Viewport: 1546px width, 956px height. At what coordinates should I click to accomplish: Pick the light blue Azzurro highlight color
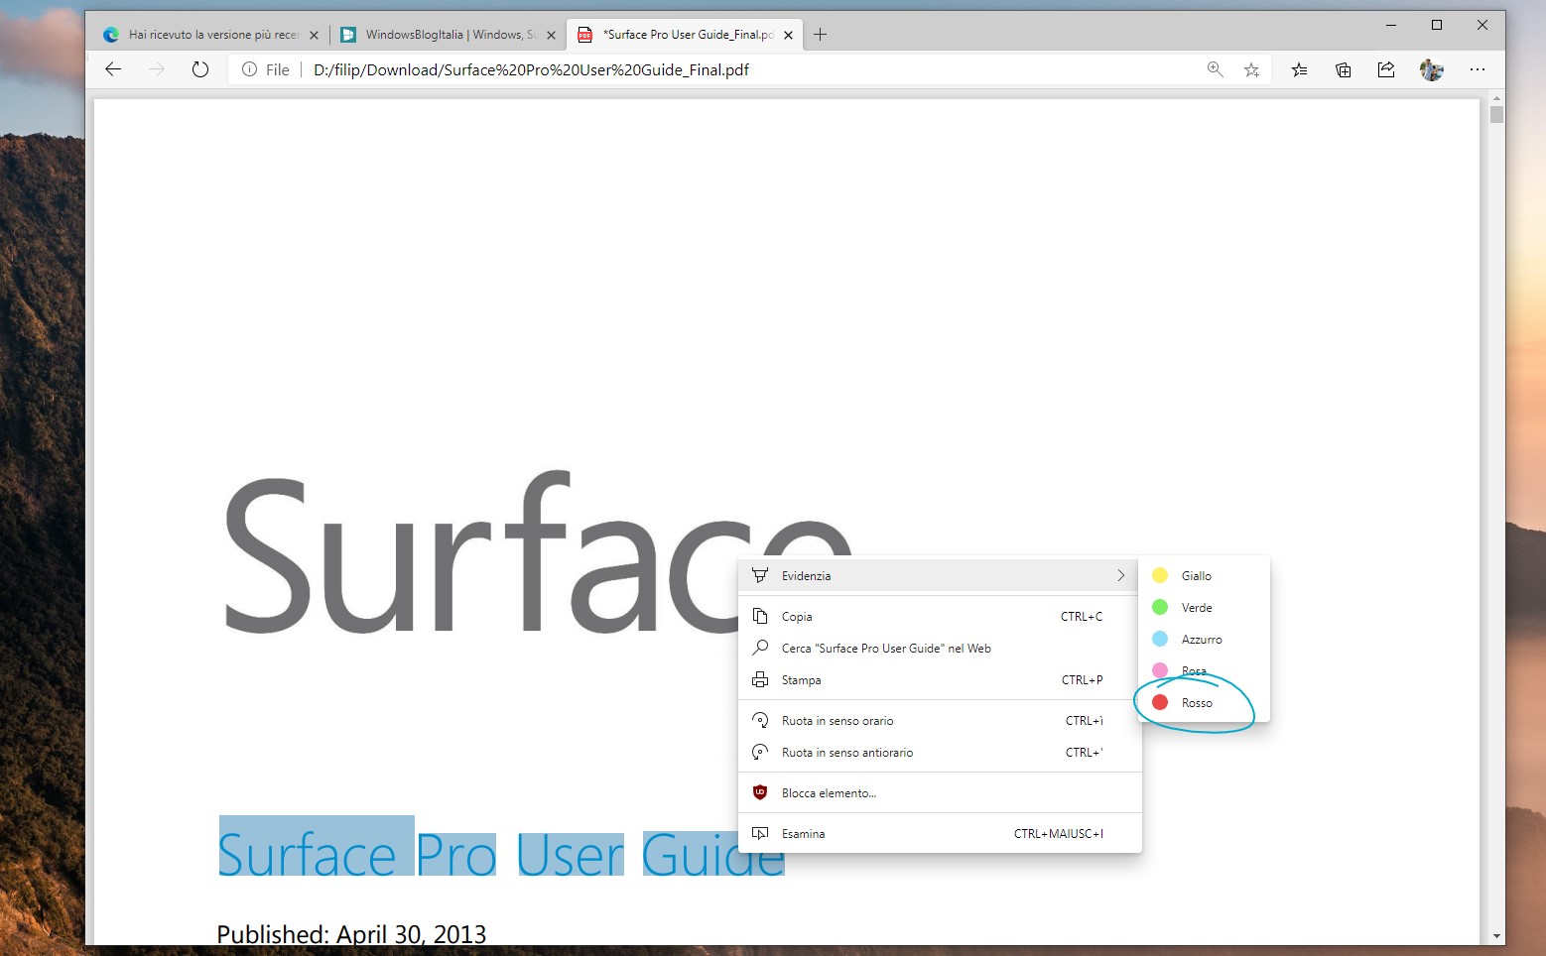1204,639
